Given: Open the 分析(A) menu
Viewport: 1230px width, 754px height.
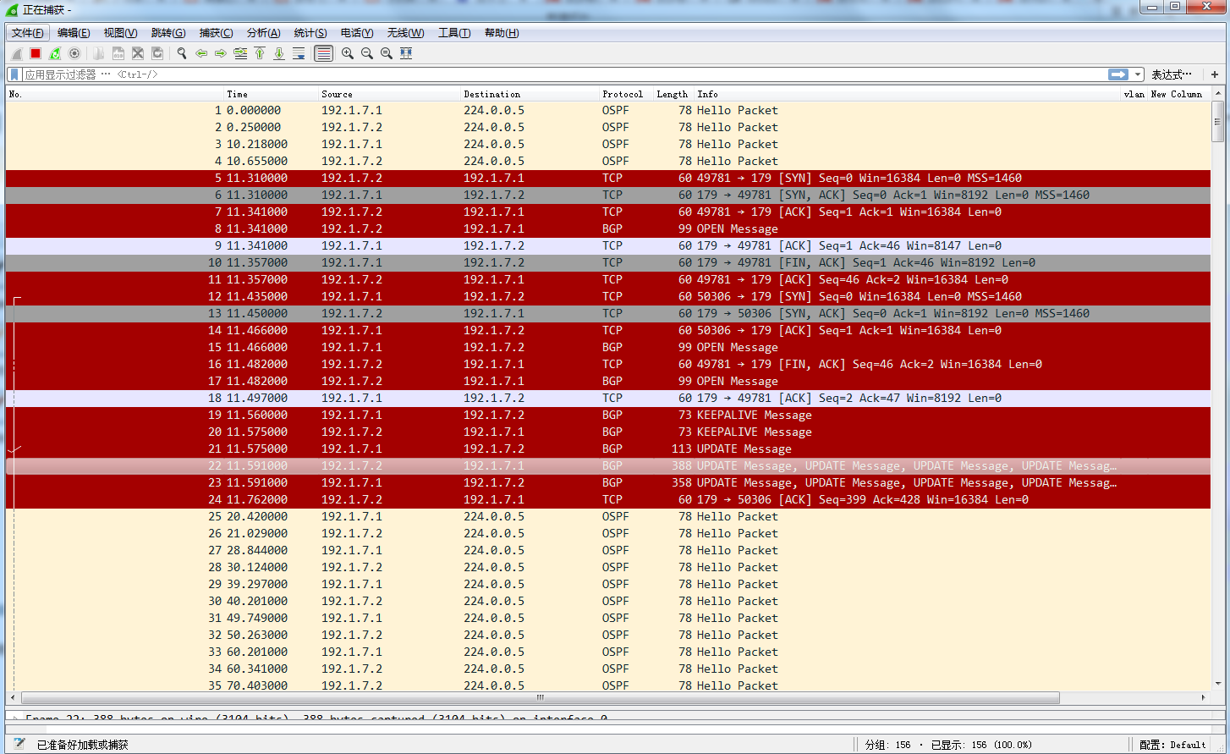Looking at the screenshot, I should pos(263,33).
